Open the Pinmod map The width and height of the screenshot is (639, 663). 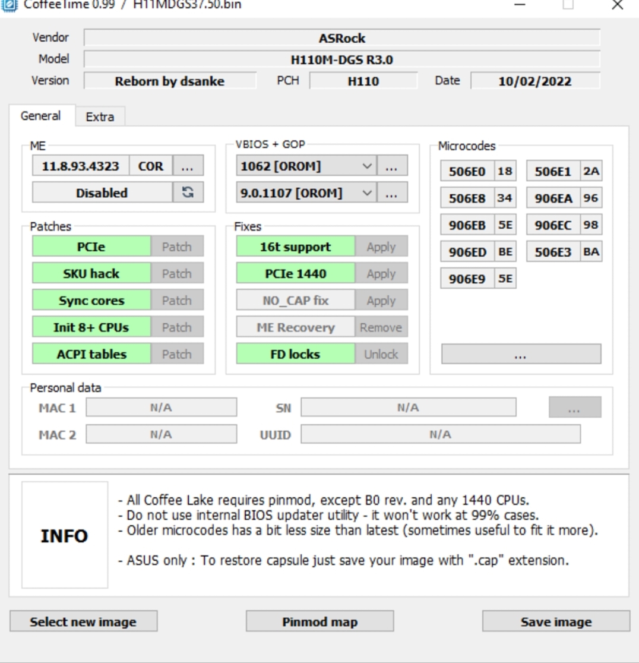[320, 621]
